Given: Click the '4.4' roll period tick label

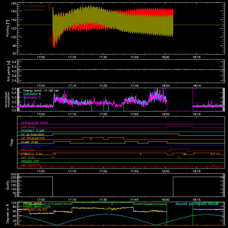Looking at the screenshot, I should [14, 62].
